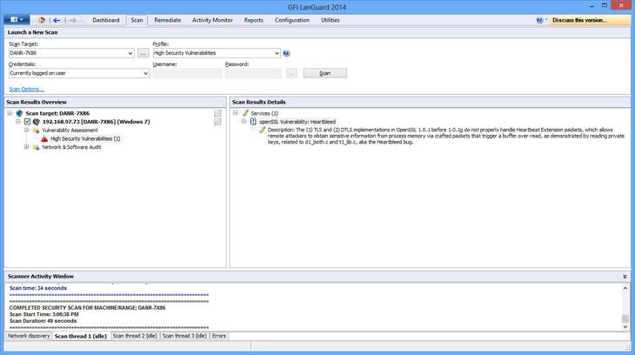Click 'Scan time: 34 seconds' log line
The width and height of the screenshot is (635, 355).
(38, 288)
